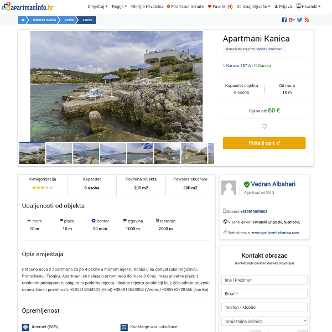Open the Hrvatski language selector

307,6
